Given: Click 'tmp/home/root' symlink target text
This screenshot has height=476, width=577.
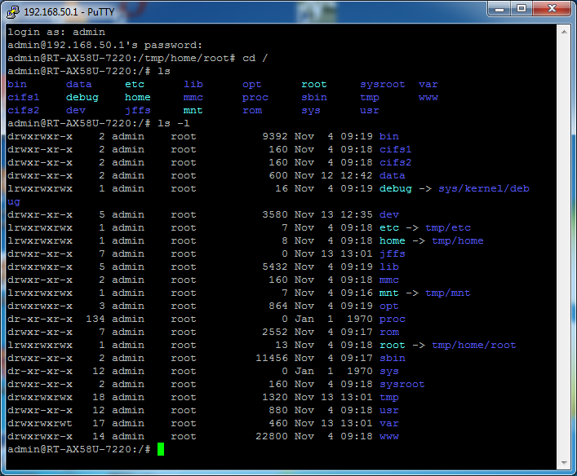Looking at the screenshot, I should (x=473, y=345).
